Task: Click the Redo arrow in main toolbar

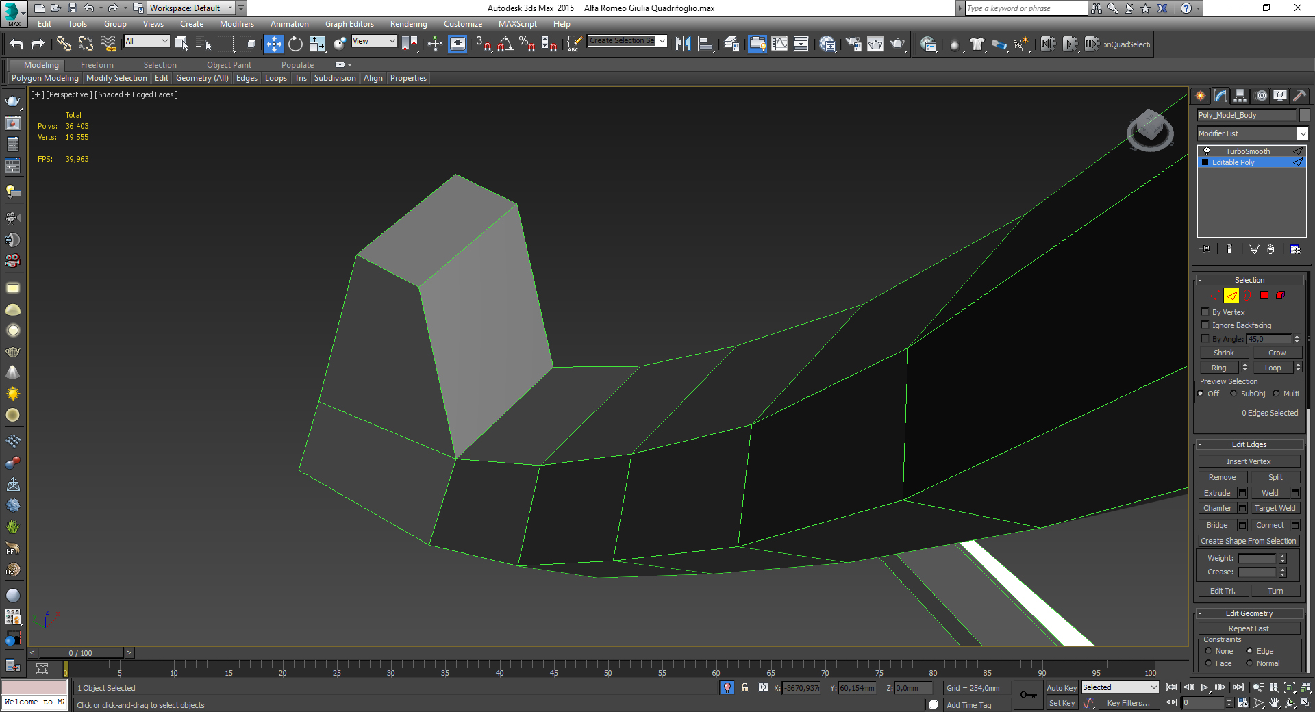Action: 38,44
